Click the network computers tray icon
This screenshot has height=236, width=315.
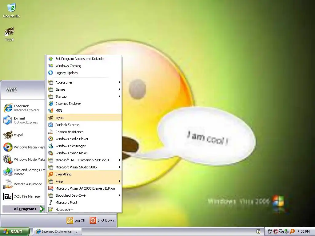click(281, 231)
